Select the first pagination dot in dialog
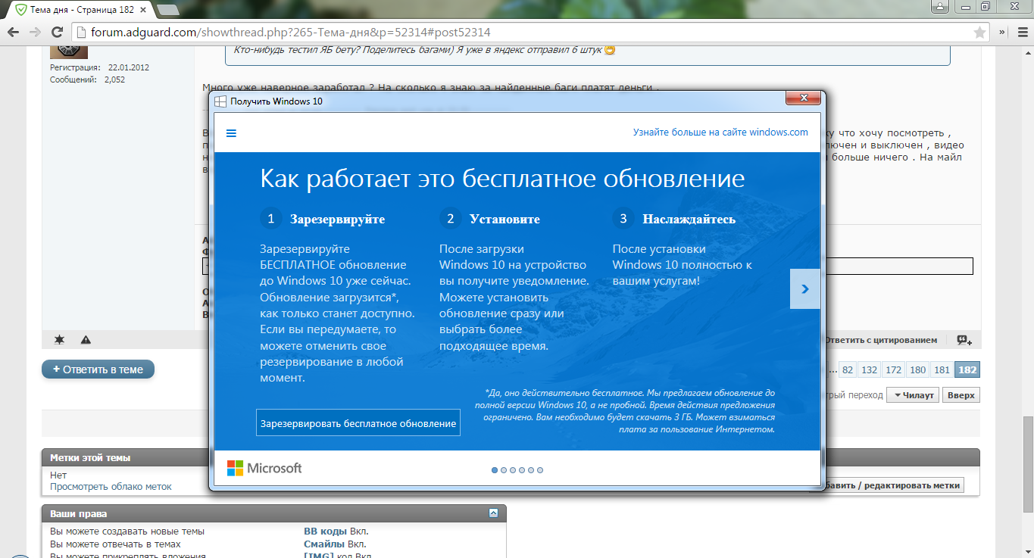 pos(495,470)
